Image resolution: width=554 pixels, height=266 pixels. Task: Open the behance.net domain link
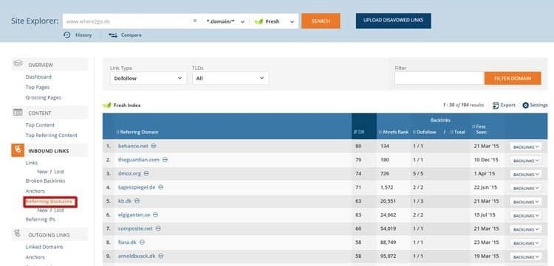click(133, 146)
